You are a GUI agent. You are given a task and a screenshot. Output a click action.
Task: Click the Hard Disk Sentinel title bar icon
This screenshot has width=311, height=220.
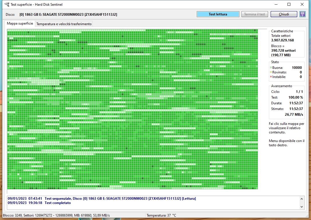pos(7,4)
